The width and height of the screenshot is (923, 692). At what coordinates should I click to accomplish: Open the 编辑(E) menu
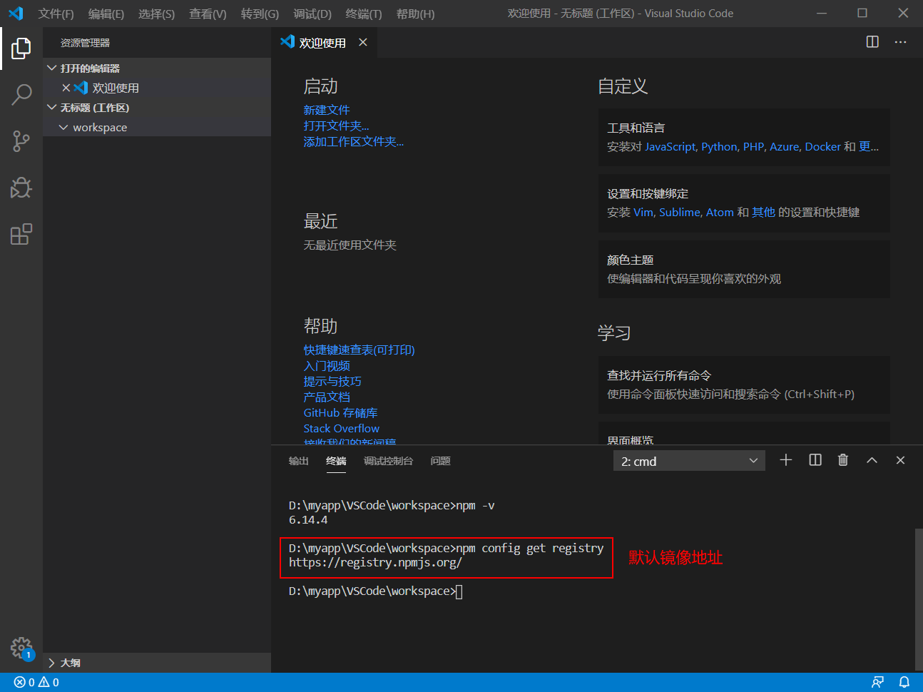click(x=106, y=14)
